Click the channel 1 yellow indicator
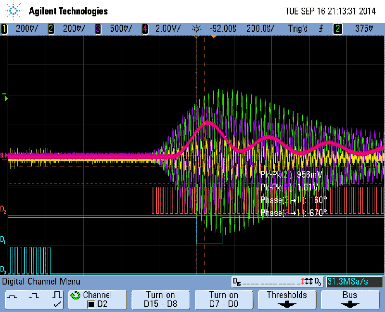Screen dimensions: 385x312 point(4,29)
